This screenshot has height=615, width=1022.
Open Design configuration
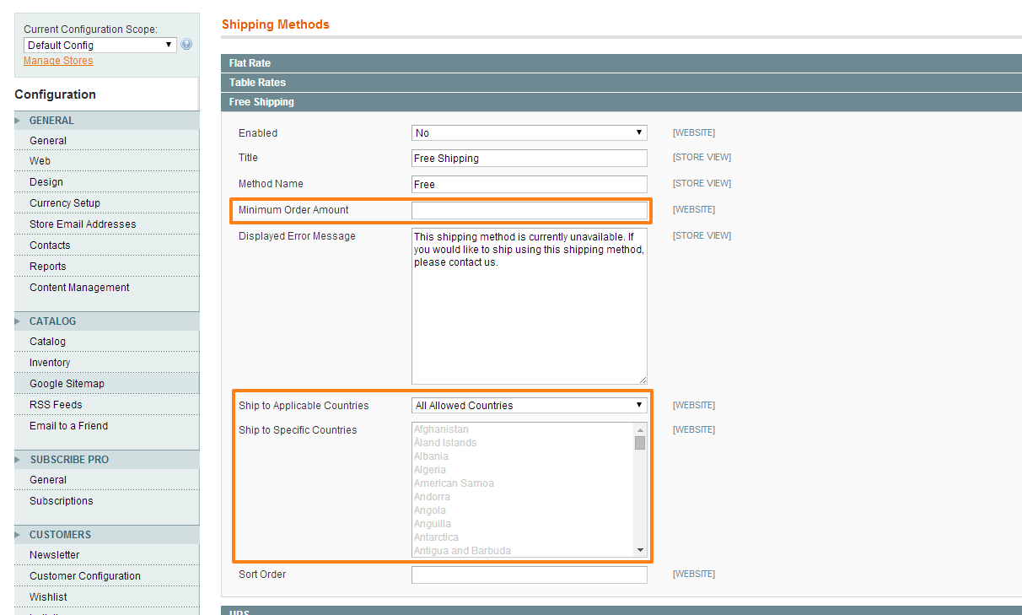(x=46, y=182)
